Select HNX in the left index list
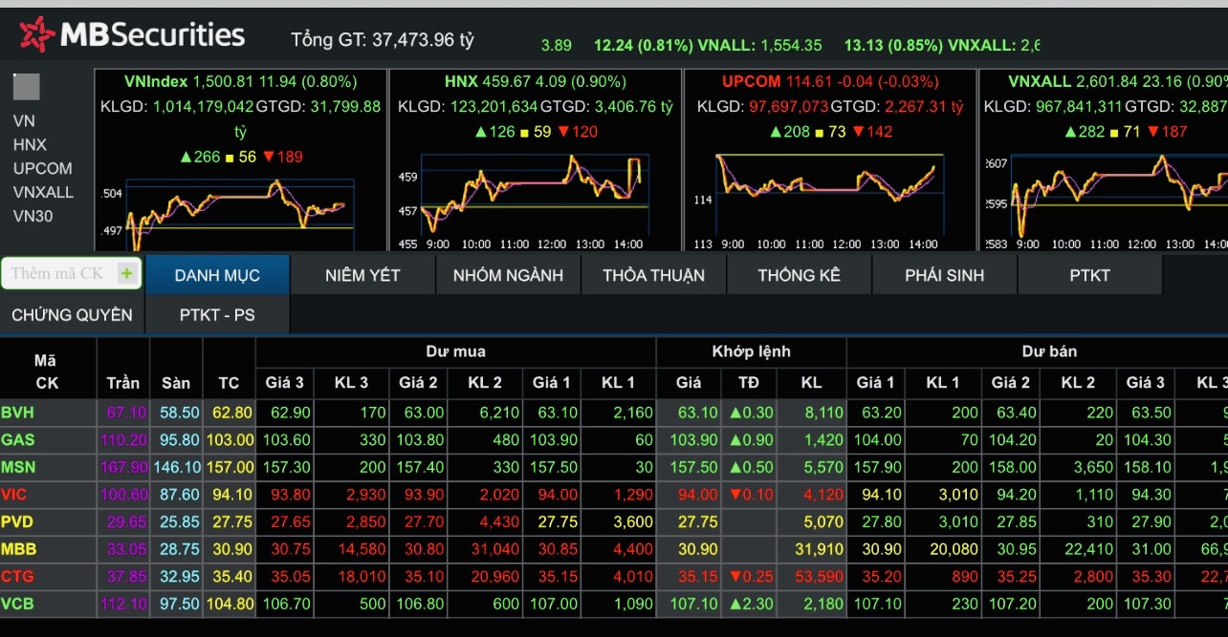The height and width of the screenshot is (637, 1228). [x=30, y=145]
